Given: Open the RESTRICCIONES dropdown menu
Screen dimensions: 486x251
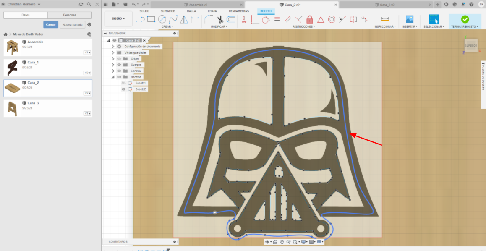Looking at the screenshot, I should pos(304,26).
